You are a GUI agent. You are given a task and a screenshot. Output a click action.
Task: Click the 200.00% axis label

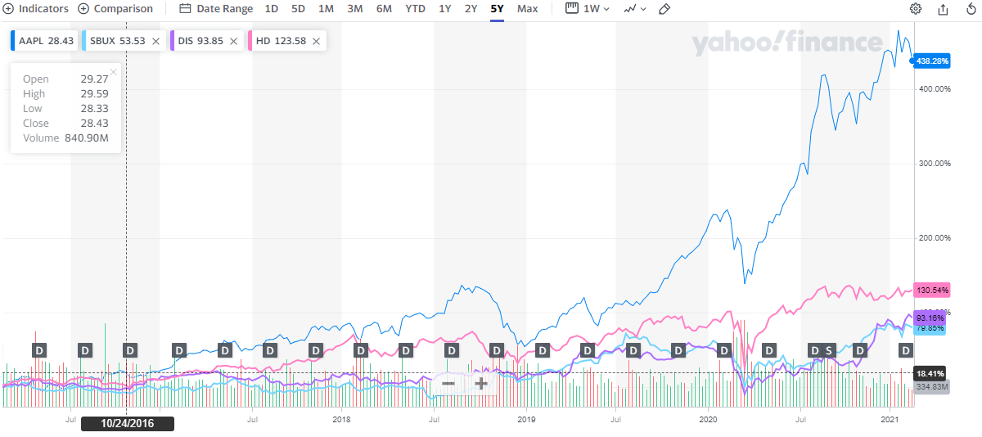933,238
